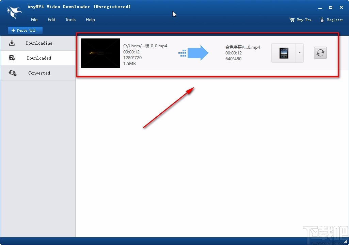
Task: Click the video preview thumbnail
Action: (100, 53)
